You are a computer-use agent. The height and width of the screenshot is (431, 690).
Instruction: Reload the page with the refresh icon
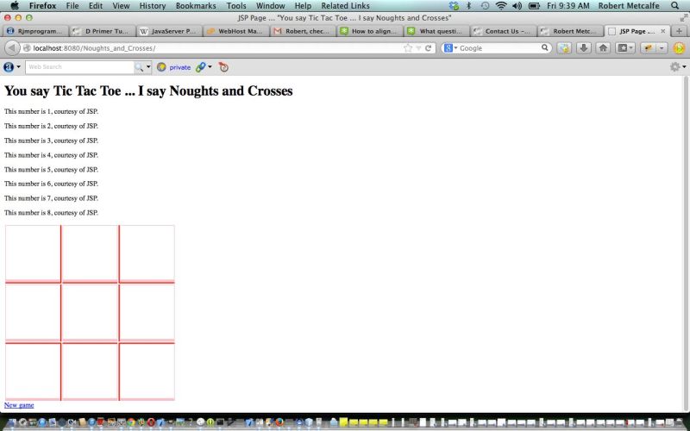click(x=428, y=48)
